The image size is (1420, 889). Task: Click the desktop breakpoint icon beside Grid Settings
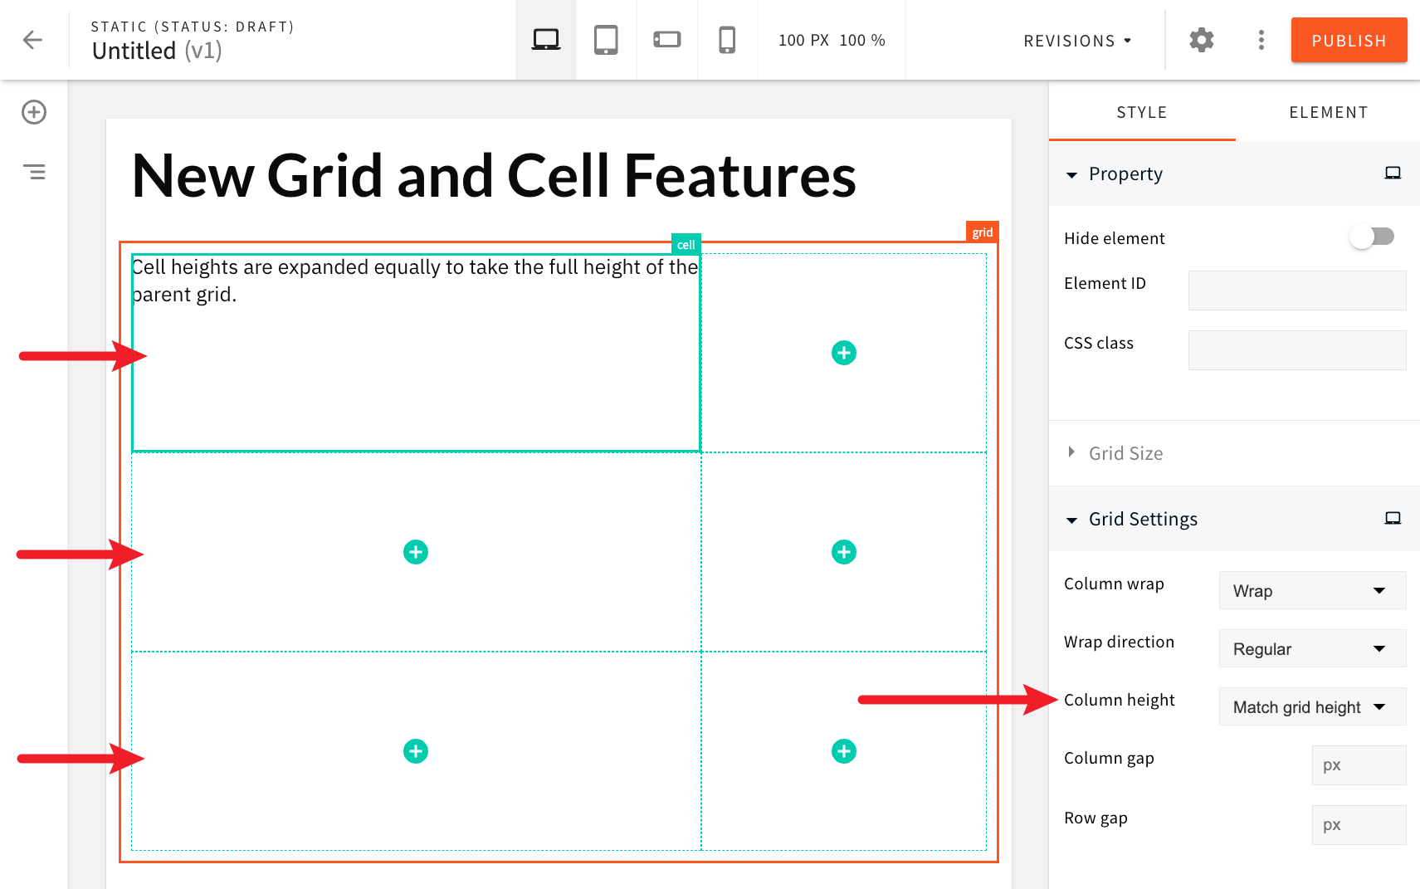coord(1393,518)
